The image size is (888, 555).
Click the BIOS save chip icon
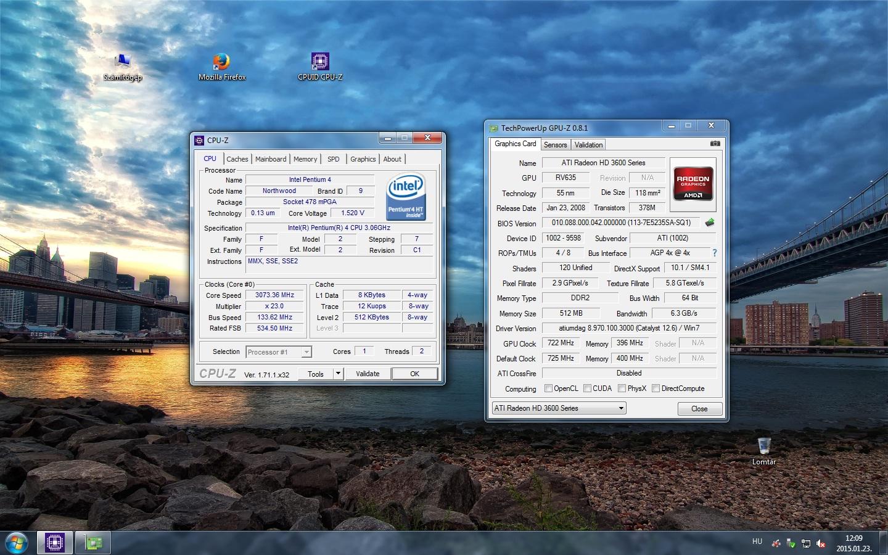pos(710,223)
